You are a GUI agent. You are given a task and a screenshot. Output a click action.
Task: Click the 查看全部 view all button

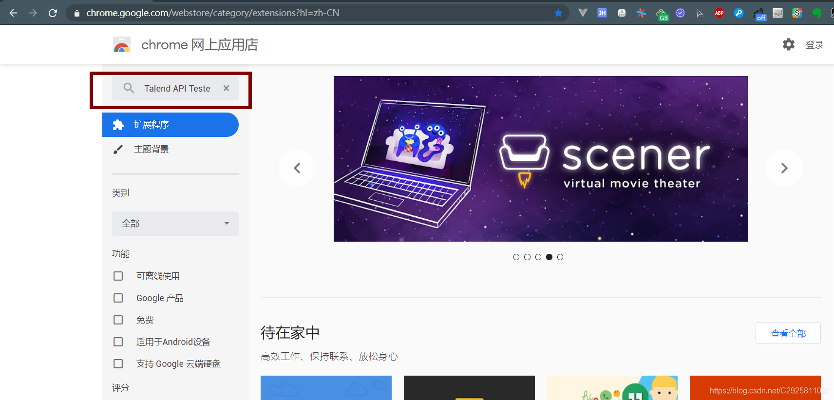[x=788, y=333]
